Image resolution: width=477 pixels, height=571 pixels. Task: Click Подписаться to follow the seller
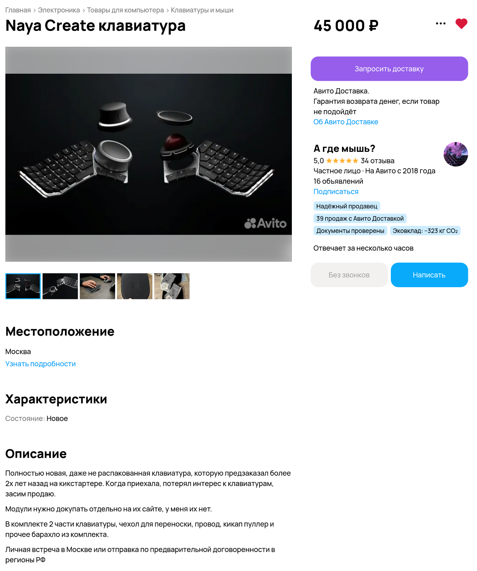336,192
